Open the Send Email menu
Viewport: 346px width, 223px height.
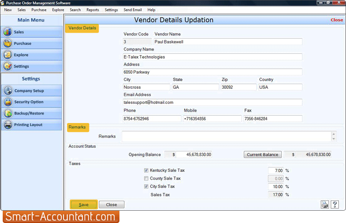(133, 10)
